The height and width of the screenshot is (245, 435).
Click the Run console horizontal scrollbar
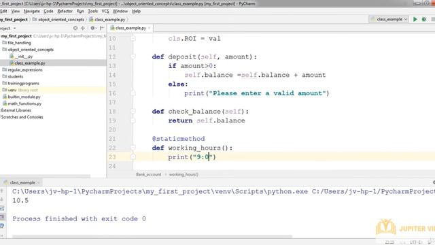pyautogui.click(x=152, y=236)
